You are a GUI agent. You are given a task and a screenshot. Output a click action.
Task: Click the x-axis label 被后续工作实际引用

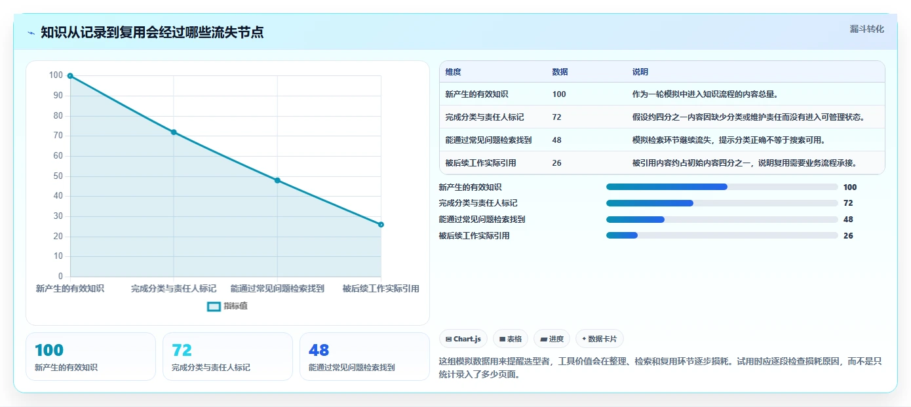pos(381,288)
